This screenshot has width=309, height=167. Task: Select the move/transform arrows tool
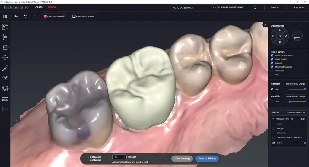[x=5, y=58]
